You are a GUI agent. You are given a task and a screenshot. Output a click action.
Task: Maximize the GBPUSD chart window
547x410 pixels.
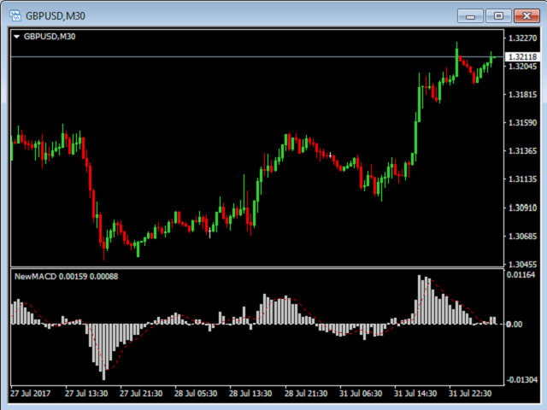click(498, 15)
